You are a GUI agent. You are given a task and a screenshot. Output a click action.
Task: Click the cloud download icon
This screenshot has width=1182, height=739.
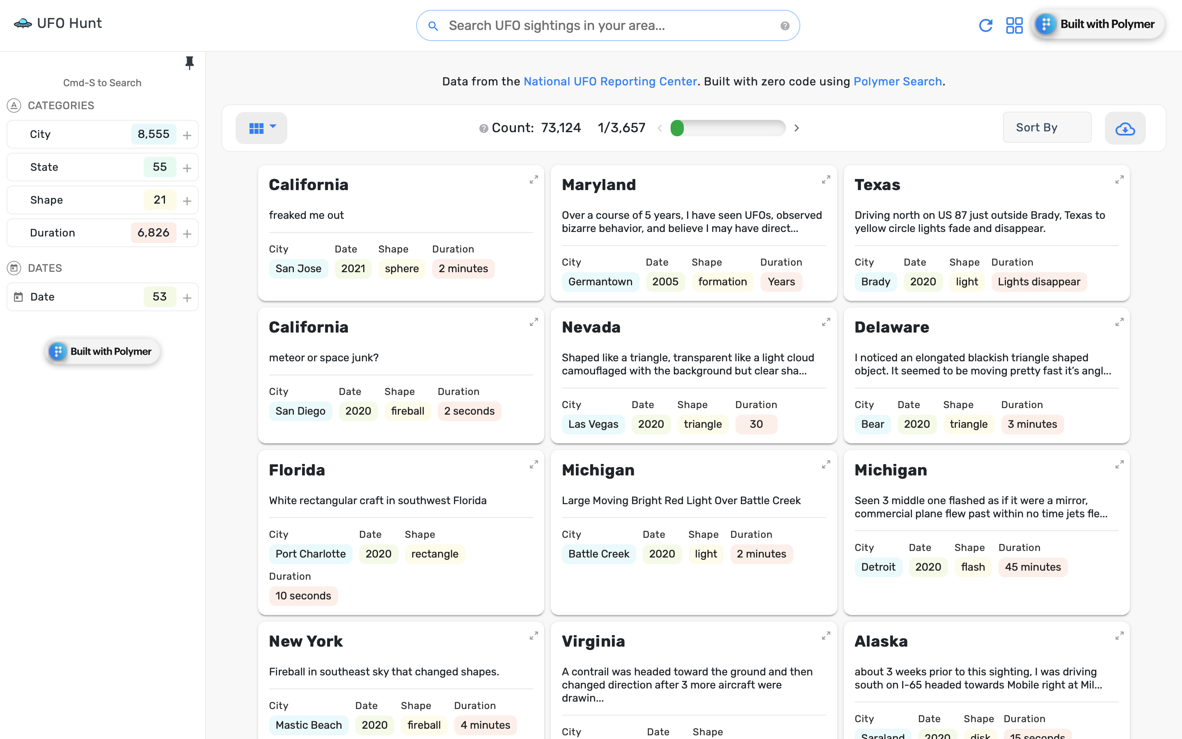[1125, 128]
